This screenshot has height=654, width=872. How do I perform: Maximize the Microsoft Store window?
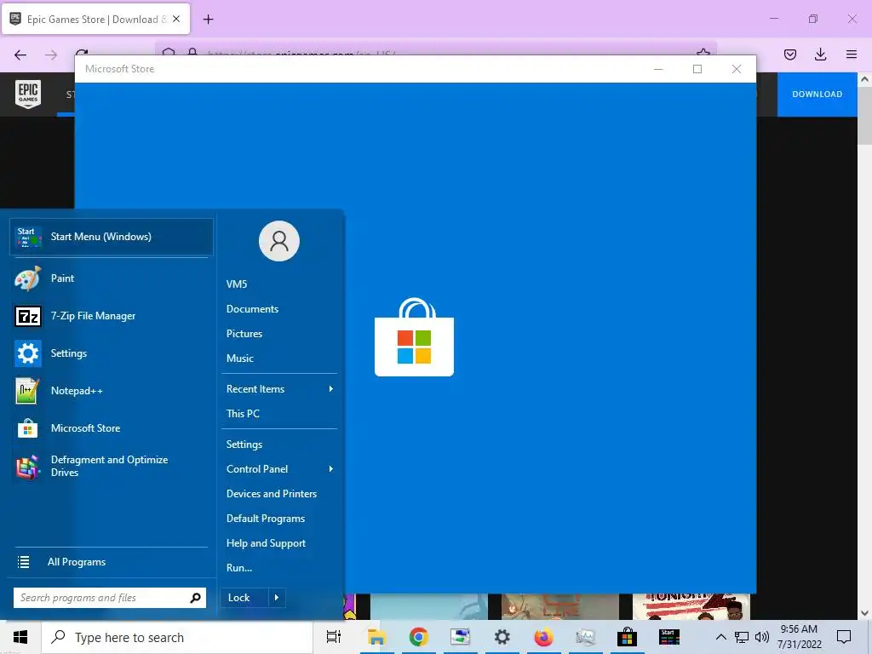pos(697,69)
